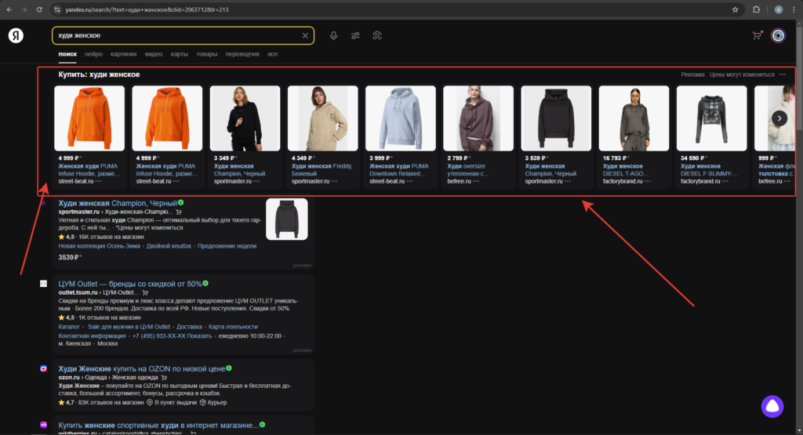The height and width of the screenshot is (435, 803).
Task: Switch to the 'карты' tab
Action: (180, 54)
